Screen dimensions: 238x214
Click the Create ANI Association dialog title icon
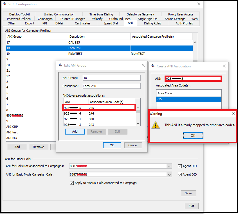[x=153, y=66]
